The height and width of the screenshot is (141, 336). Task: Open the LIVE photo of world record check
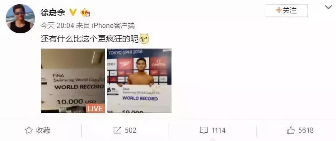pyautogui.click(x=73, y=80)
